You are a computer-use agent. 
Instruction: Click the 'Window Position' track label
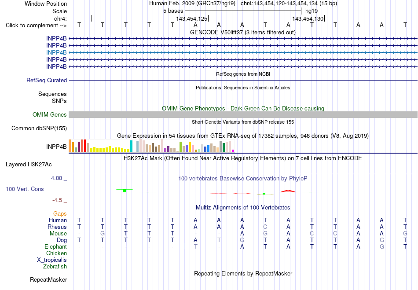point(46,4)
